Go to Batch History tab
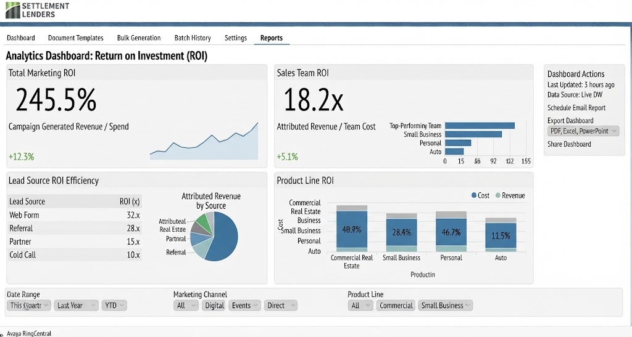This screenshot has height=337, width=632. (193, 38)
